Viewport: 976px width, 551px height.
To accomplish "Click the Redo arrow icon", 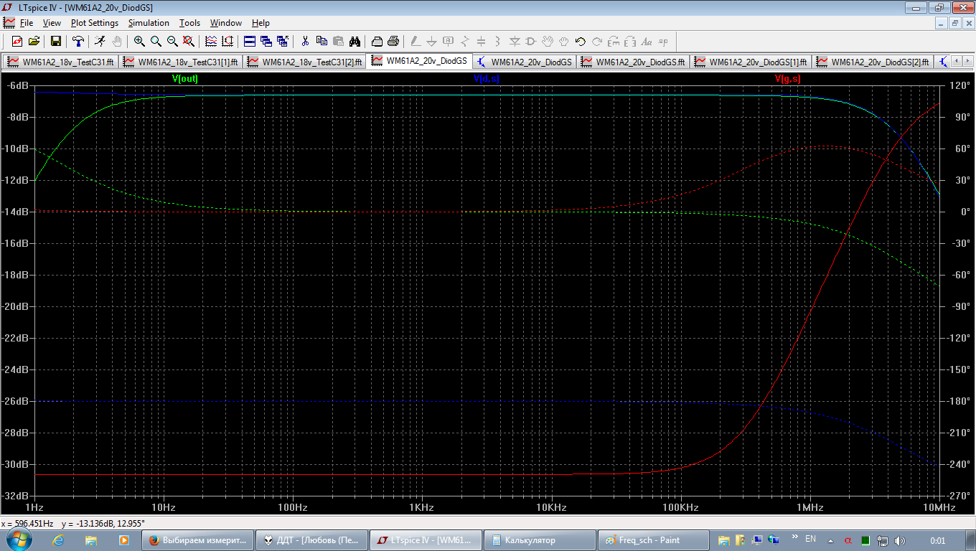I will [x=597, y=41].
